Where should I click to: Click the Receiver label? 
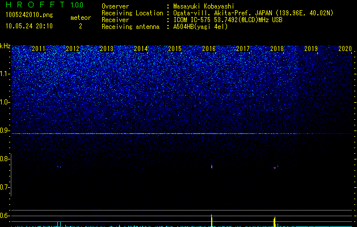click(x=115, y=20)
